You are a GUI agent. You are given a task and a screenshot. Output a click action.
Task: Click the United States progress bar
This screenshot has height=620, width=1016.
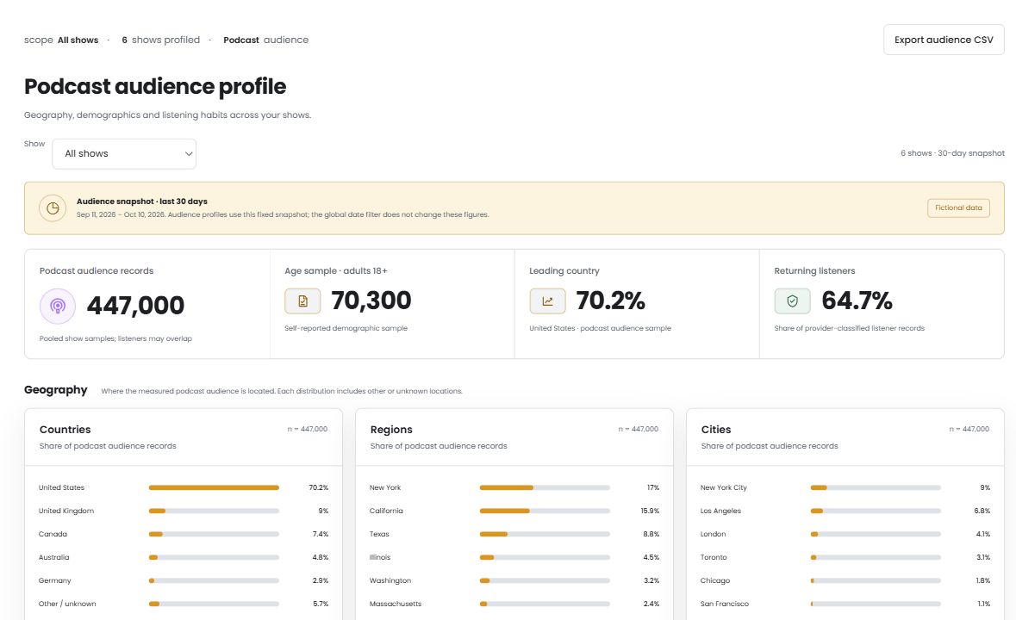[x=214, y=487]
